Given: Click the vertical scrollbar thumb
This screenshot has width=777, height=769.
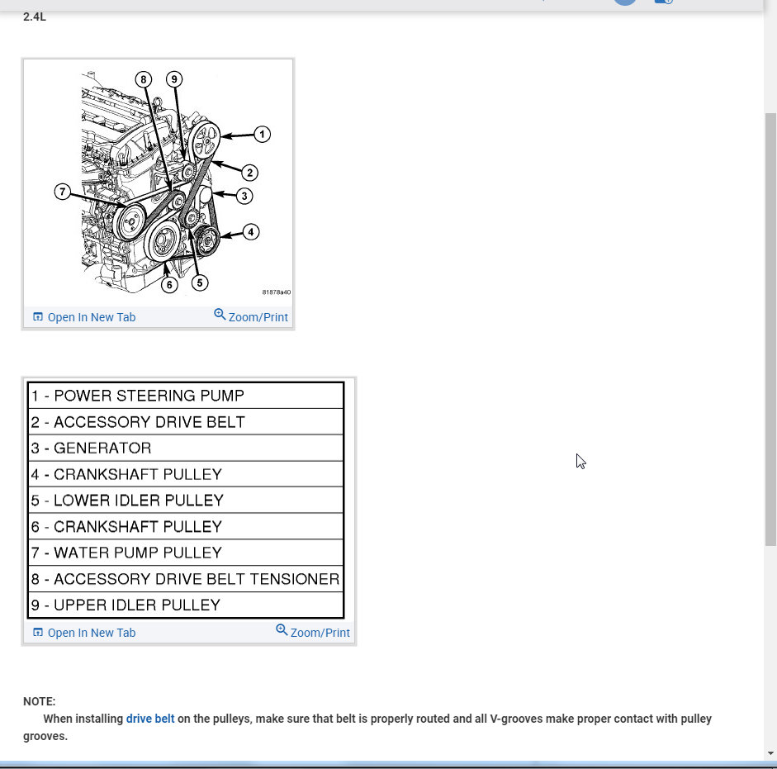Looking at the screenshot, I should (x=770, y=330).
